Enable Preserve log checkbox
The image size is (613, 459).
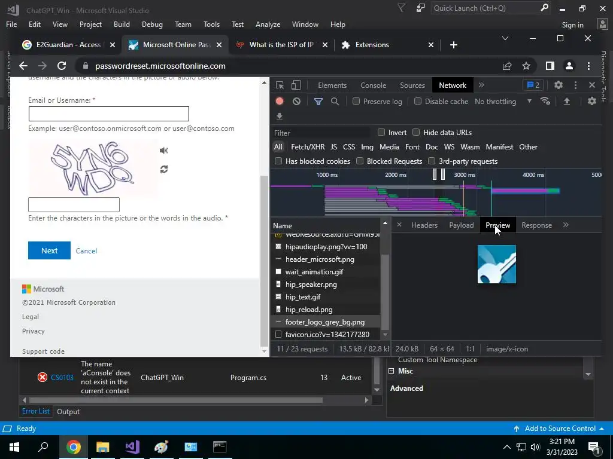click(x=356, y=101)
